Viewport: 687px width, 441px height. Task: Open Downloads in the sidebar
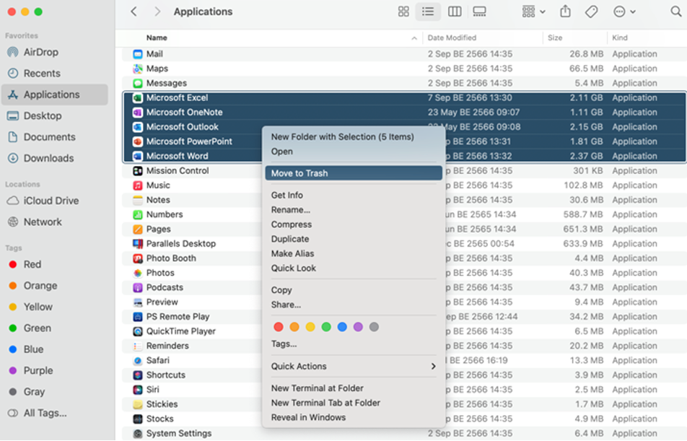tap(54, 158)
